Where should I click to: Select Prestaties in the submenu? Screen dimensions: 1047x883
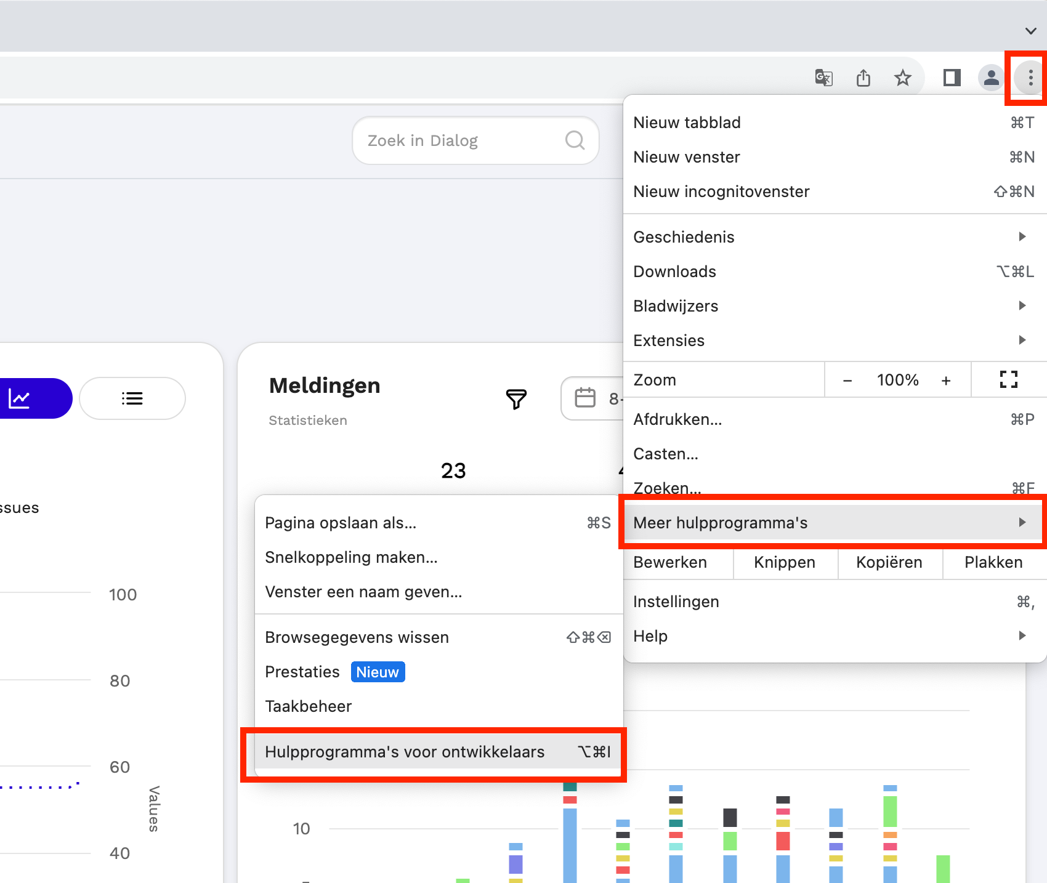[439, 672]
